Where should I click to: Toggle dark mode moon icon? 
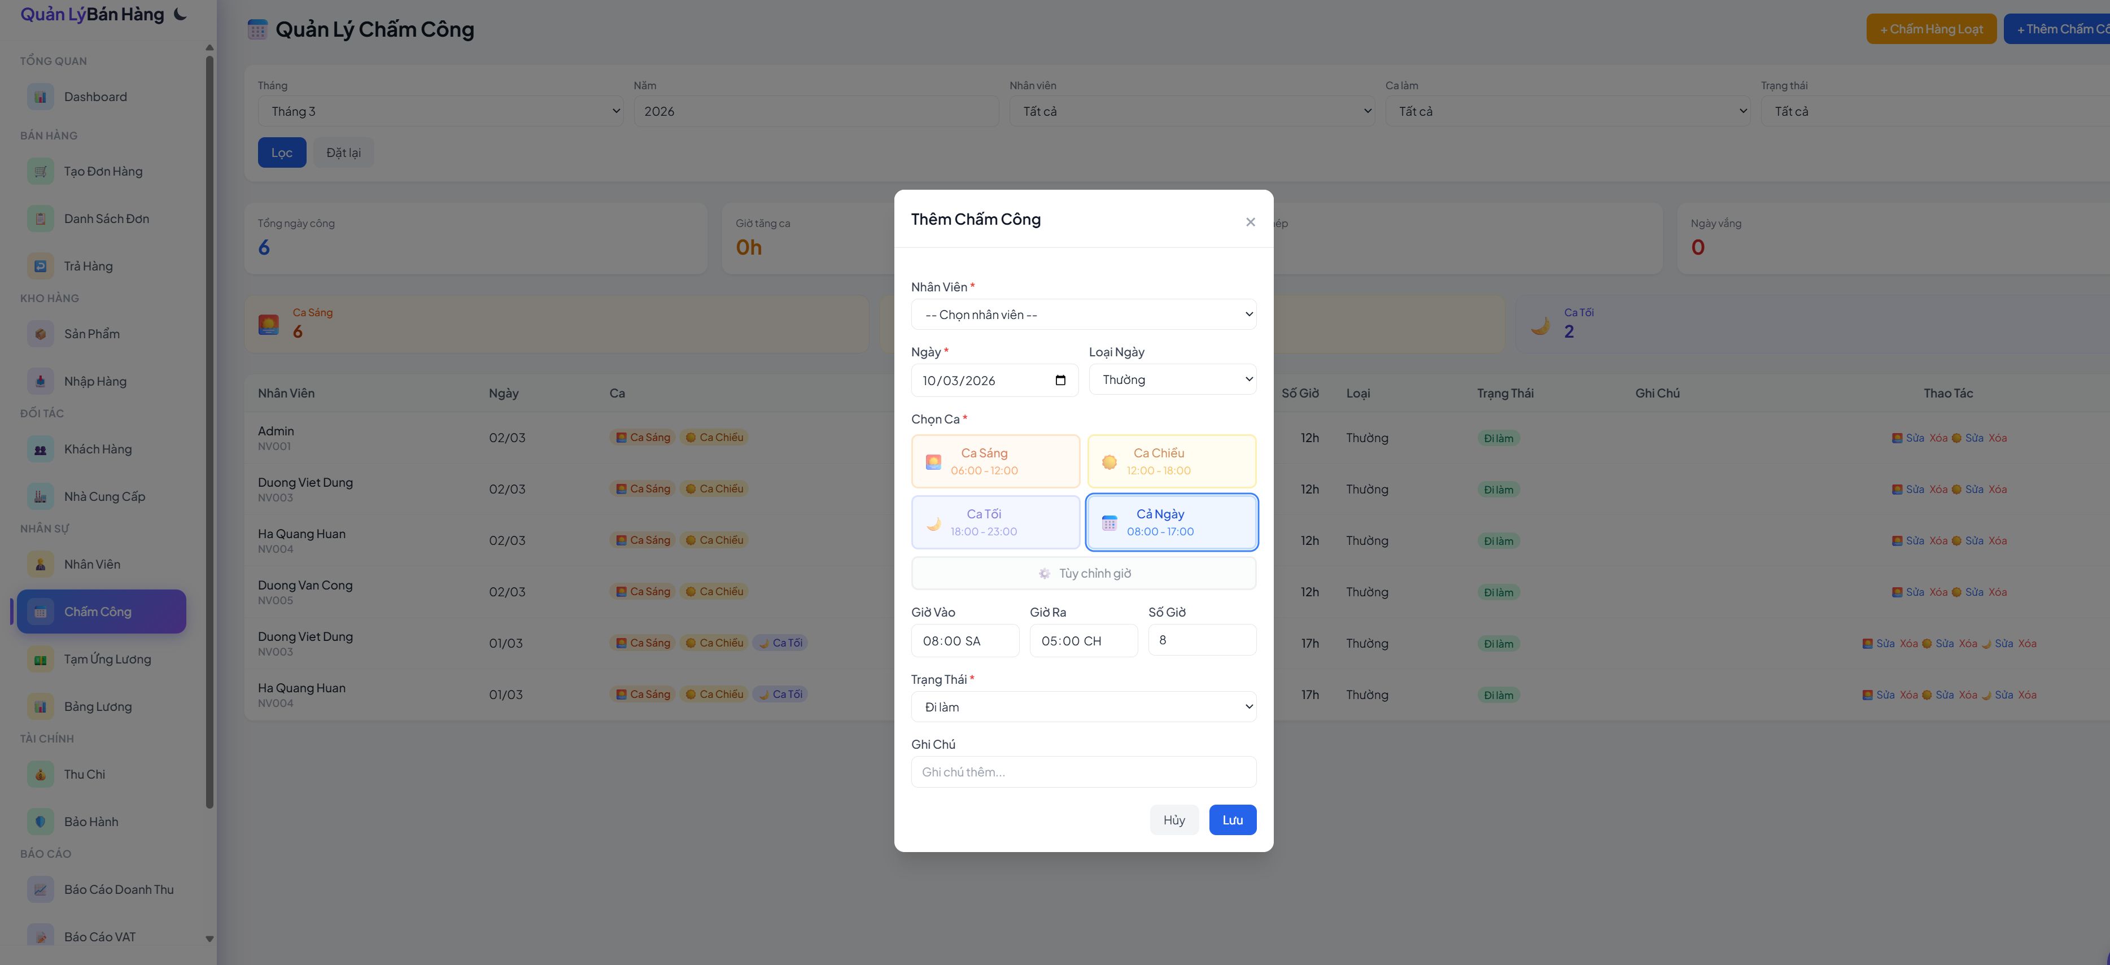pyautogui.click(x=181, y=14)
